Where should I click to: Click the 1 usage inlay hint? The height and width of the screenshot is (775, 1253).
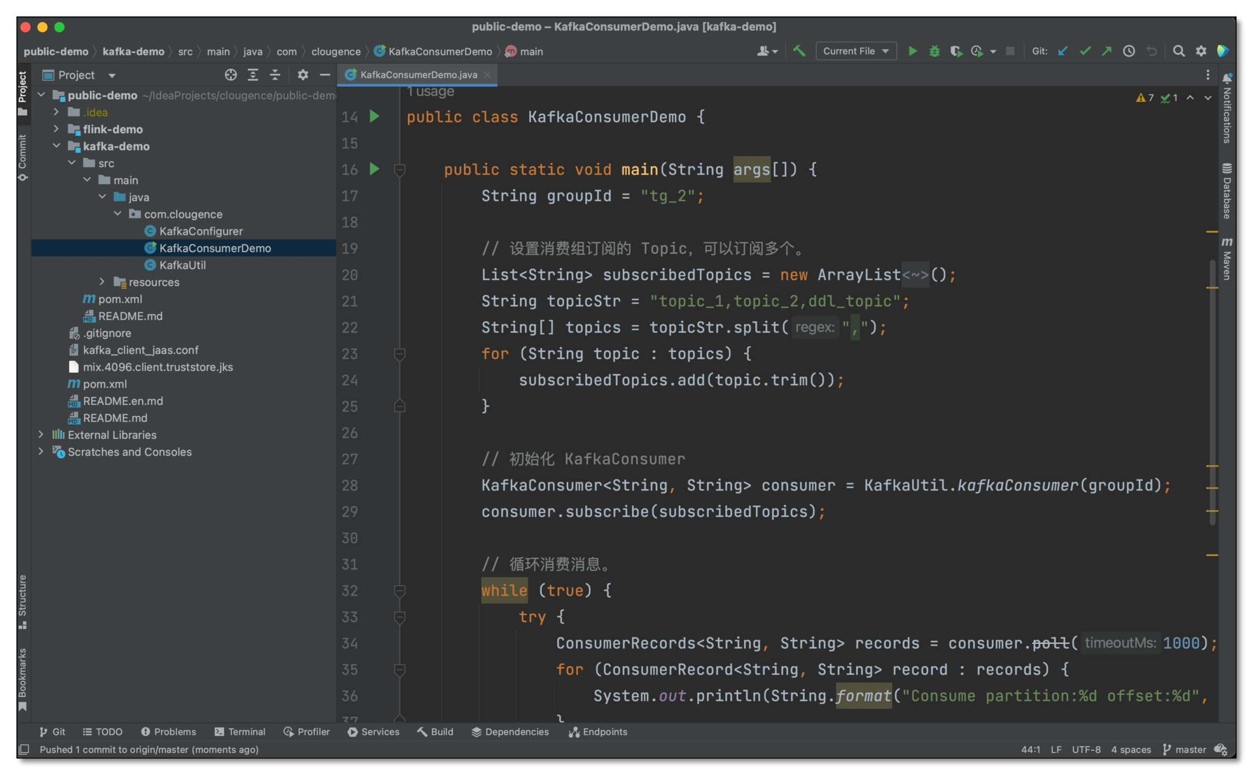[x=430, y=91]
